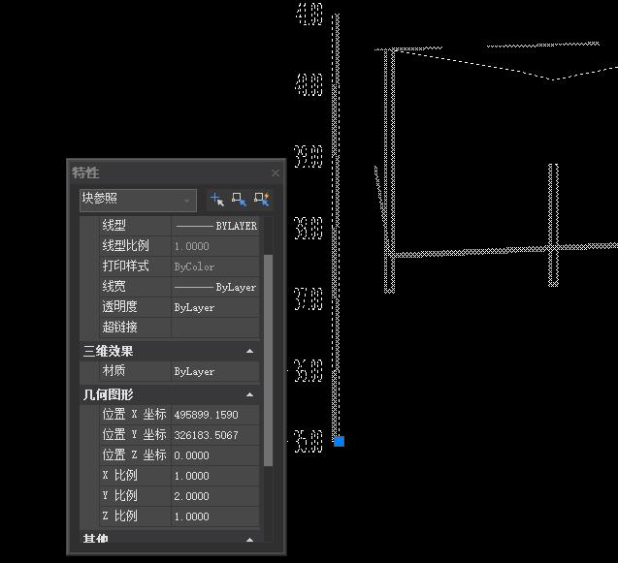Collapse the 三维效果 section

click(x=249, y=351)
